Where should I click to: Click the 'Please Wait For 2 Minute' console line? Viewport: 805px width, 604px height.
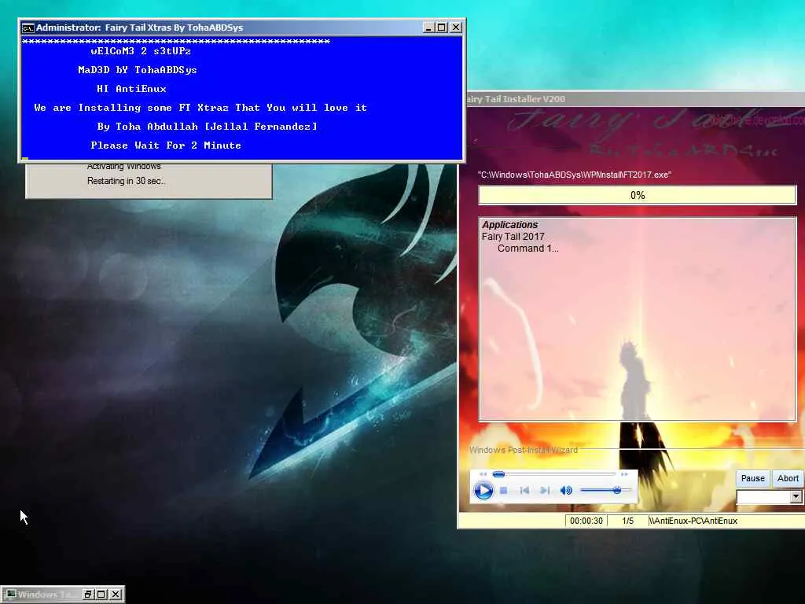(166, 145)
